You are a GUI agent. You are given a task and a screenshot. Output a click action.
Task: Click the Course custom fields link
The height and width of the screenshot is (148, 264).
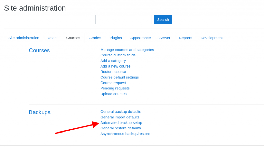tap(118, 55)
